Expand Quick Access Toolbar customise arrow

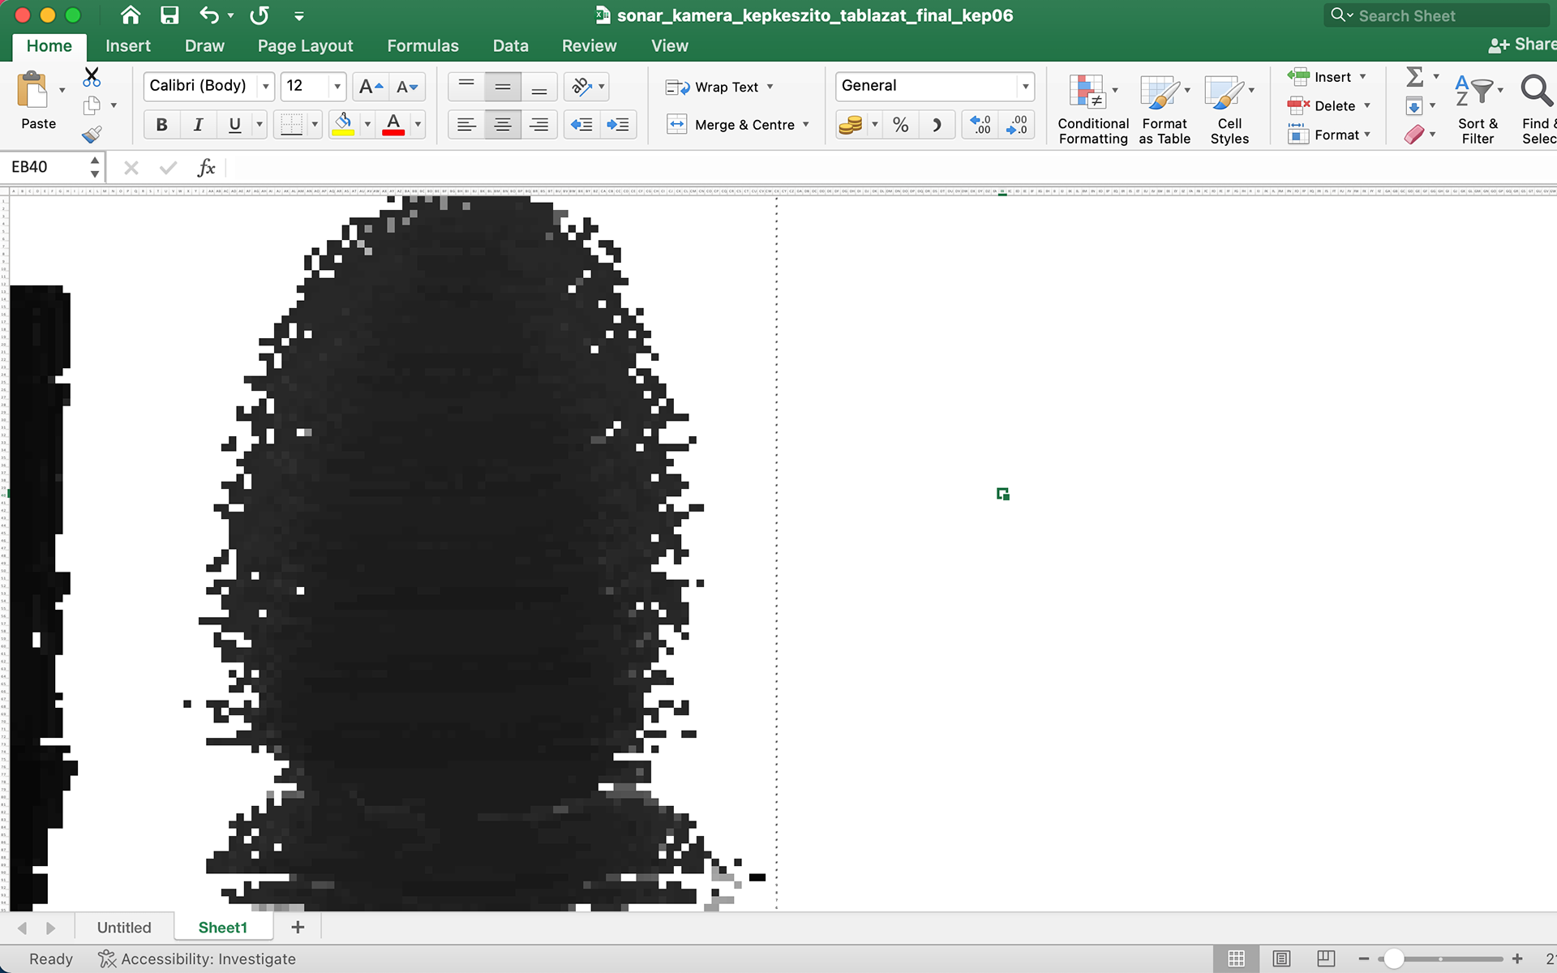298,15
